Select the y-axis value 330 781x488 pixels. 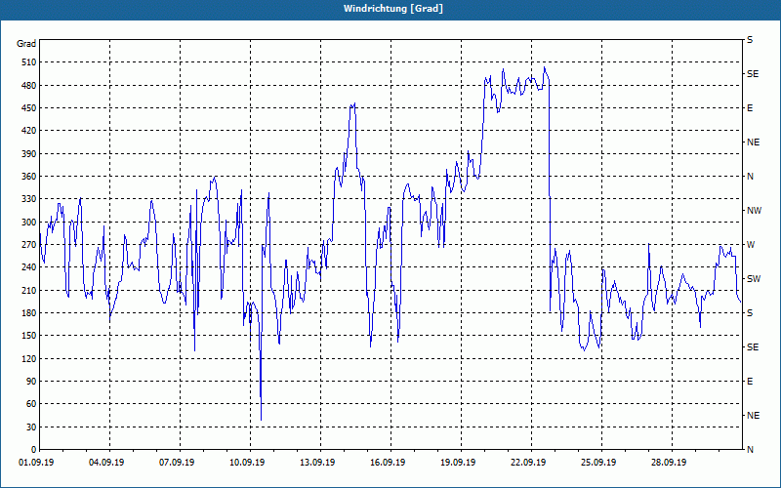pos(29,199)
